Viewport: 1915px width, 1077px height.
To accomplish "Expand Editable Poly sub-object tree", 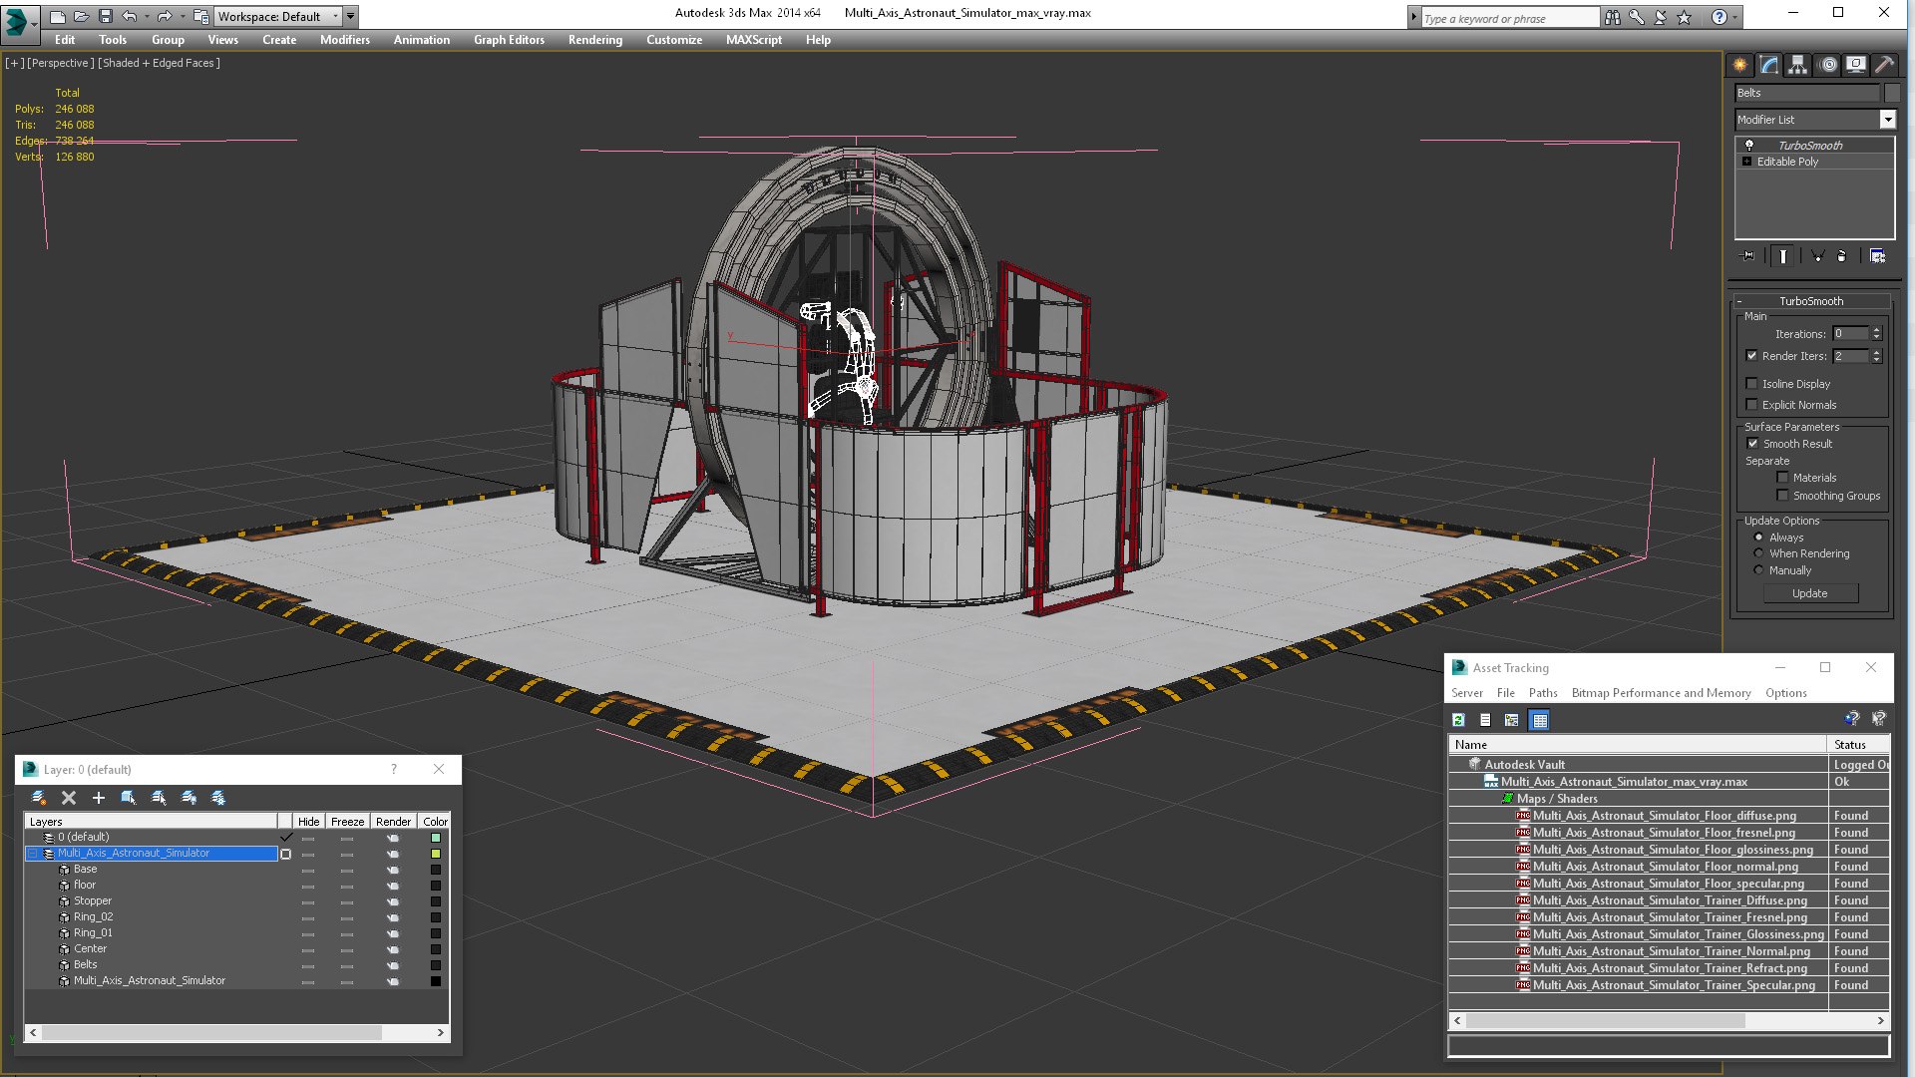I will (x=1746, y=162).
